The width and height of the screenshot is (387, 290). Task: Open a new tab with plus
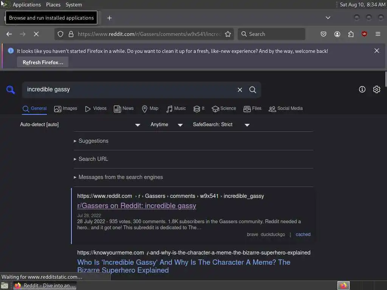tap(109, 18)
